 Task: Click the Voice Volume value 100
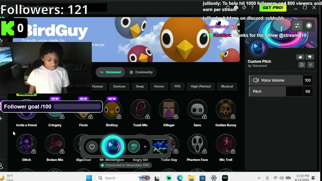coord(308,80)
